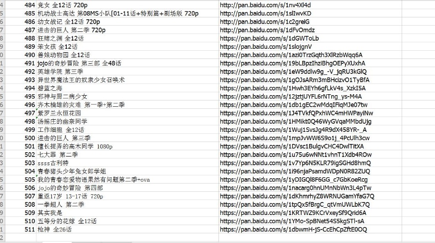This screenshot has width=435, height=243.
Task: Click the 进击的巨人 第三季 cell
Action: pos(127,138)
